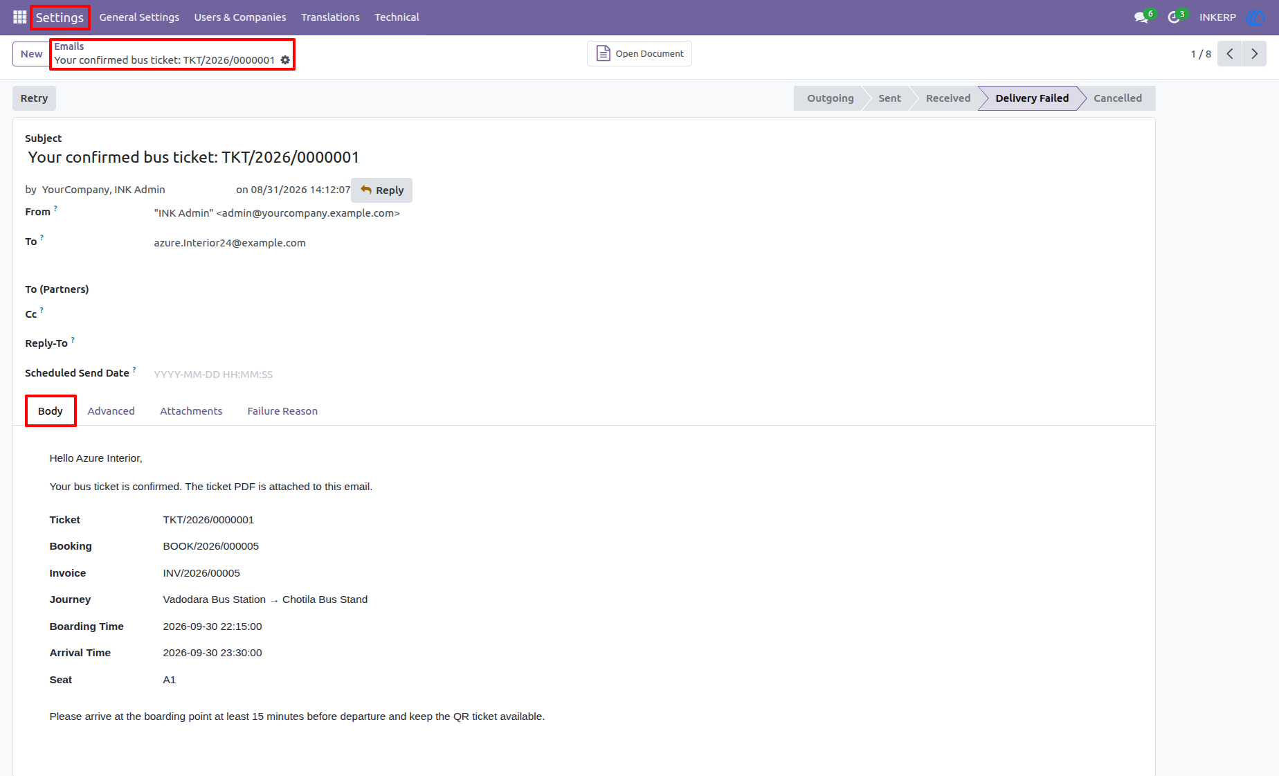This screenshot has width=1279, height=776.
Task: Open the activities clock icon with badge 3
Action: coord(1176,17)
